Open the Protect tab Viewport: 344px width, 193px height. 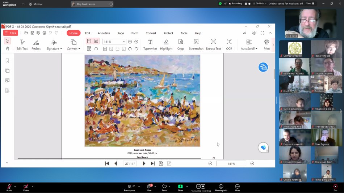click(168, 33)
